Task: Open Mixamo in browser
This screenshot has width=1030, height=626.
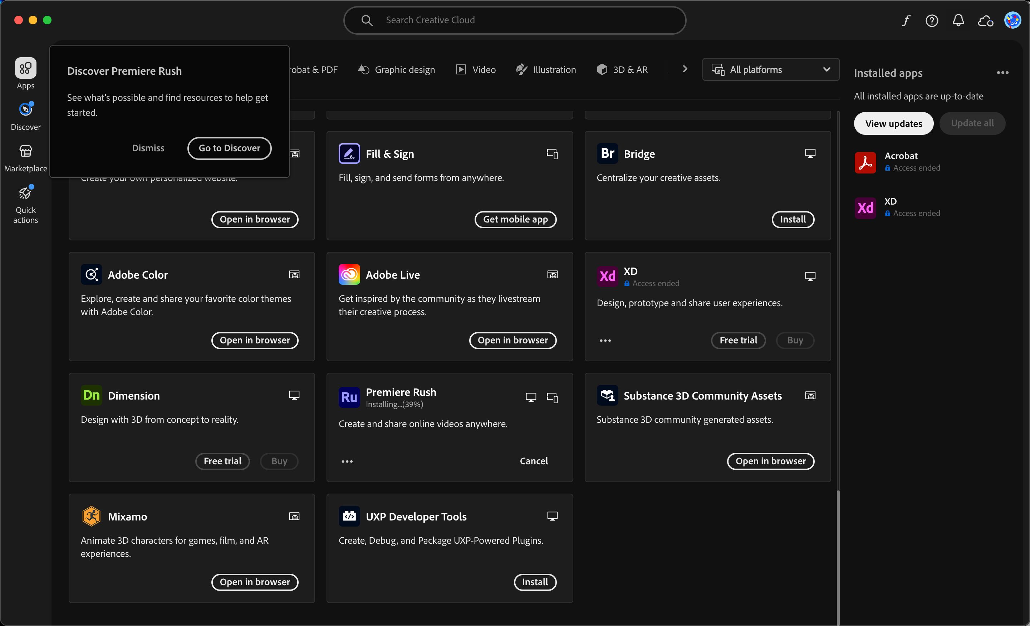Action: 255,582
